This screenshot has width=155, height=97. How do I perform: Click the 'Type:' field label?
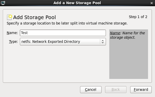(x=13, y=42)
